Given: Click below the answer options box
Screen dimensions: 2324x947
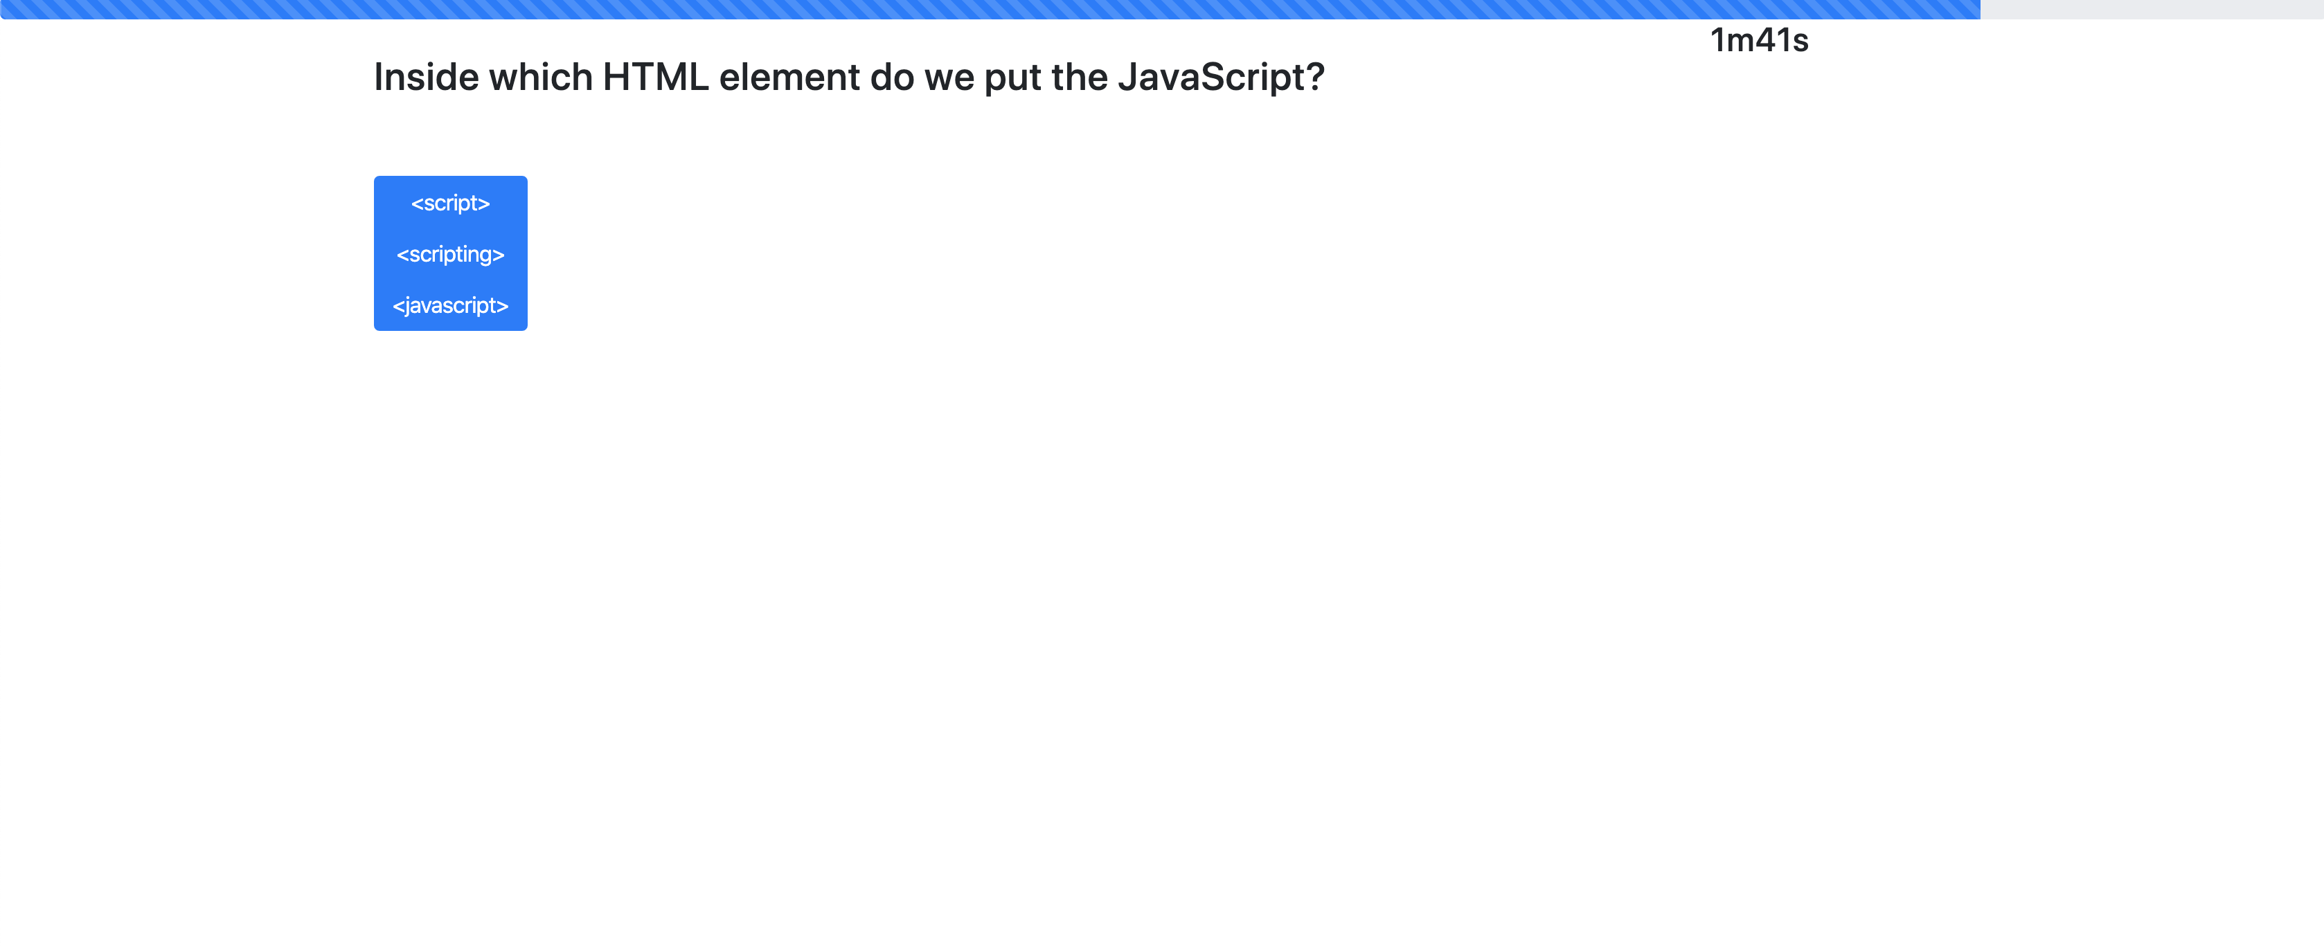Looking at the screenshot, I should (x=450, y=406).
